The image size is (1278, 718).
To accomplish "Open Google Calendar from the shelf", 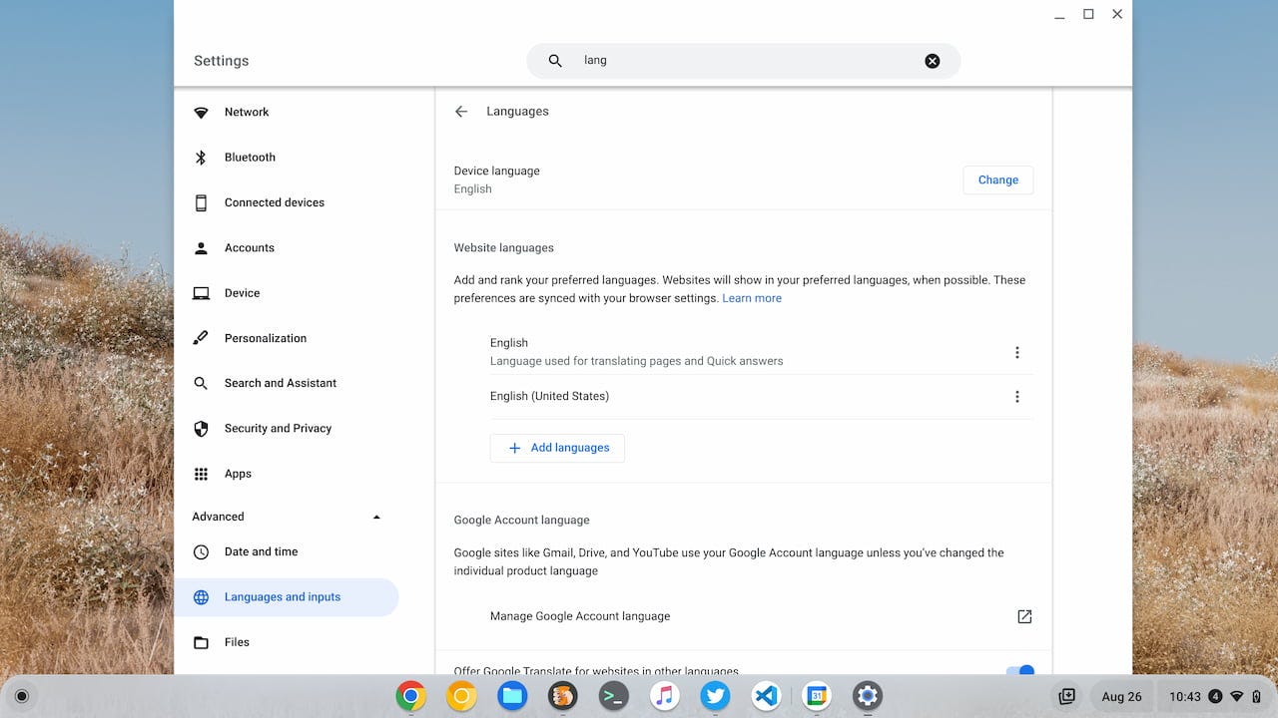I will pos(817,696).
